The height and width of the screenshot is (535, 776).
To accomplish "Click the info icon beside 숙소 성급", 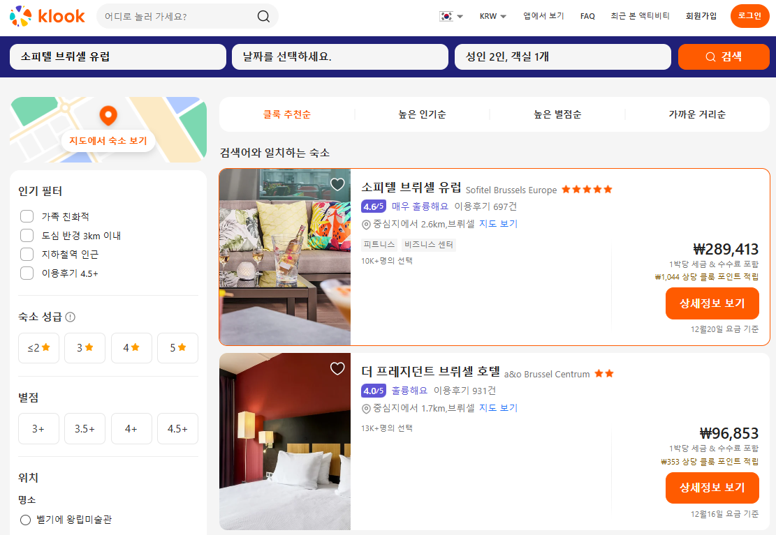I will [x=71, y=317].
